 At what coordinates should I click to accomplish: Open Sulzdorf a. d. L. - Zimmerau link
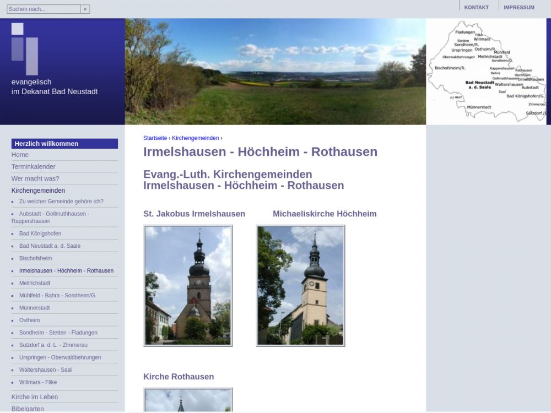pyautogui.click(x=53, y=345)
